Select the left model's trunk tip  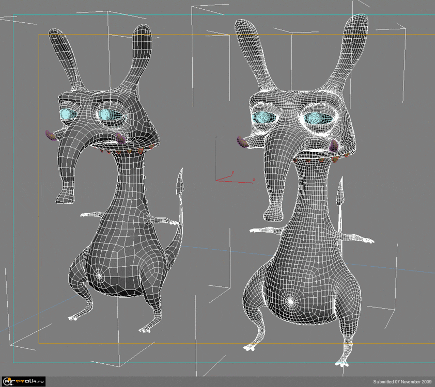pos(64,196)
